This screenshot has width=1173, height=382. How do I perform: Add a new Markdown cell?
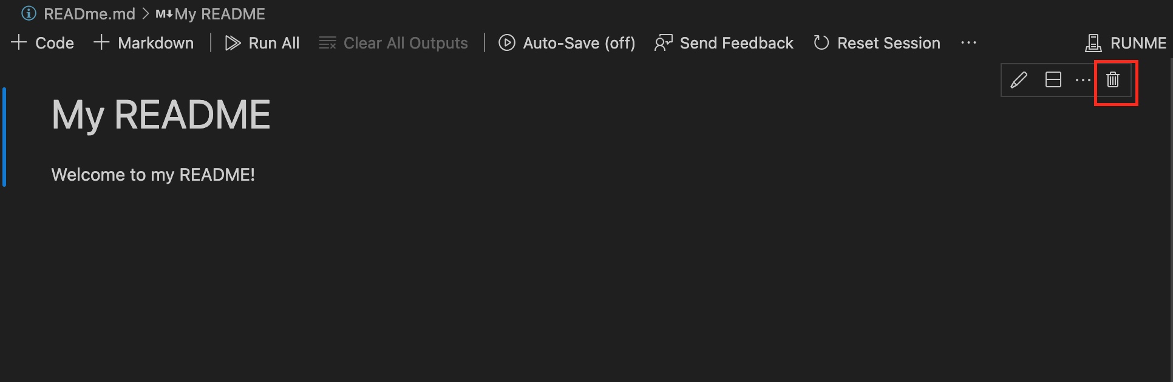coord(143,42)
